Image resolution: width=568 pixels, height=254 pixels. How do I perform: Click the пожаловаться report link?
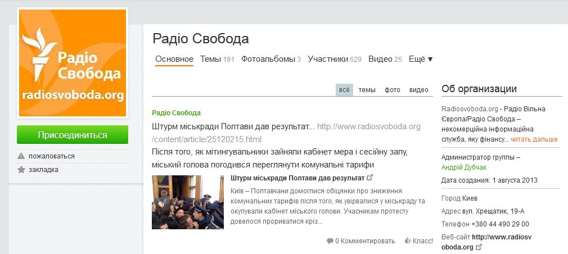51,156
